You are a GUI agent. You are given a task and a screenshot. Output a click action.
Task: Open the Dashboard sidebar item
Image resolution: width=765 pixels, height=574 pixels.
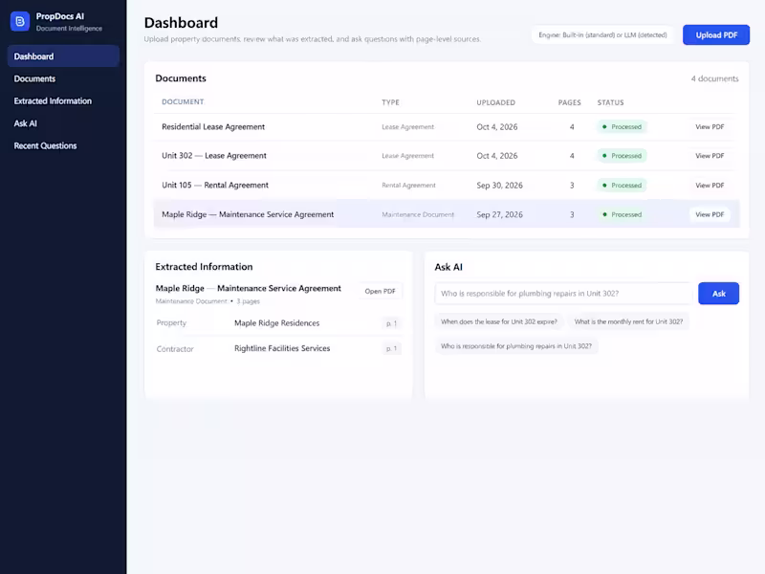point(63,56)
